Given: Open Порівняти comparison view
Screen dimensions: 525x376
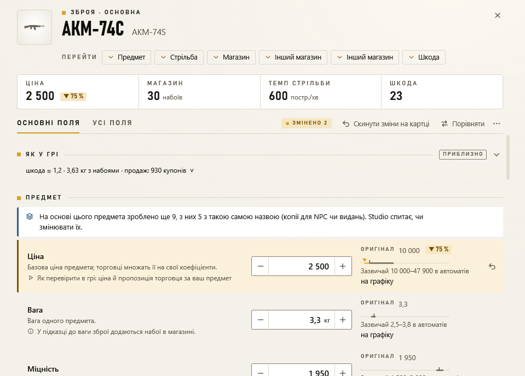Looking at the screenshot, I should tap(463, 124).
